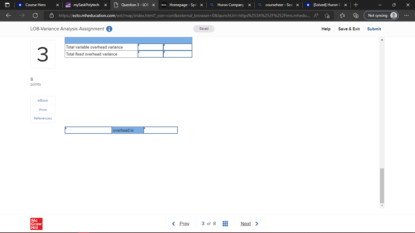The image size is (415, 233).
Task: Close the Question 3 tab
Action: click(153, 5)
